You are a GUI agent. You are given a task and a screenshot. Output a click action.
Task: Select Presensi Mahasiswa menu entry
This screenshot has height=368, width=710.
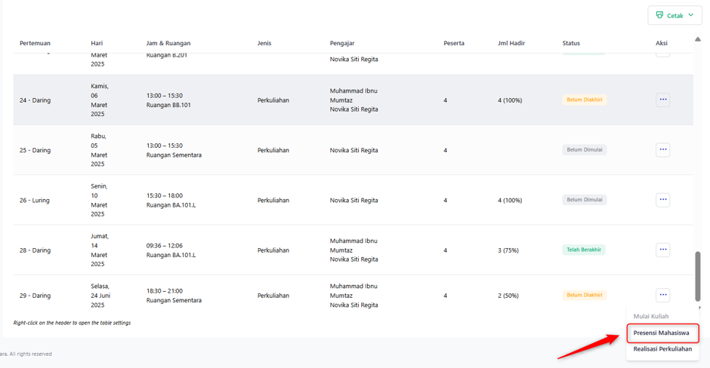662,333
